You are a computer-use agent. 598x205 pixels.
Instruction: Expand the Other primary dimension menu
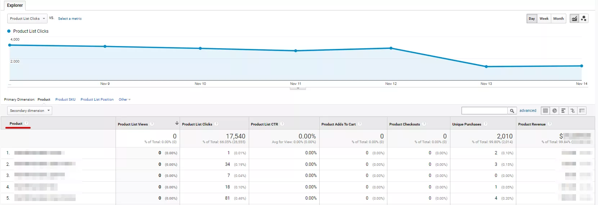pyautogui.click(x=125, y=100)
